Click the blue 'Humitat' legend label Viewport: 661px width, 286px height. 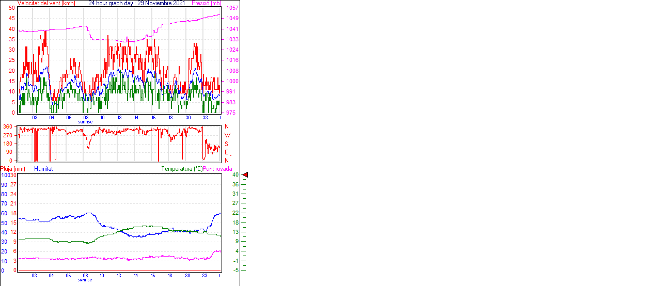(x=43, y=169)
